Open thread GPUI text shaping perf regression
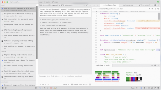Image resolution: width=161 pixels, height=90 pixels. 18,31
